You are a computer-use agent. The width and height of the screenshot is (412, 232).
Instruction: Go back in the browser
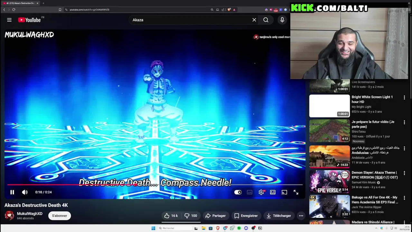(4, 10)
